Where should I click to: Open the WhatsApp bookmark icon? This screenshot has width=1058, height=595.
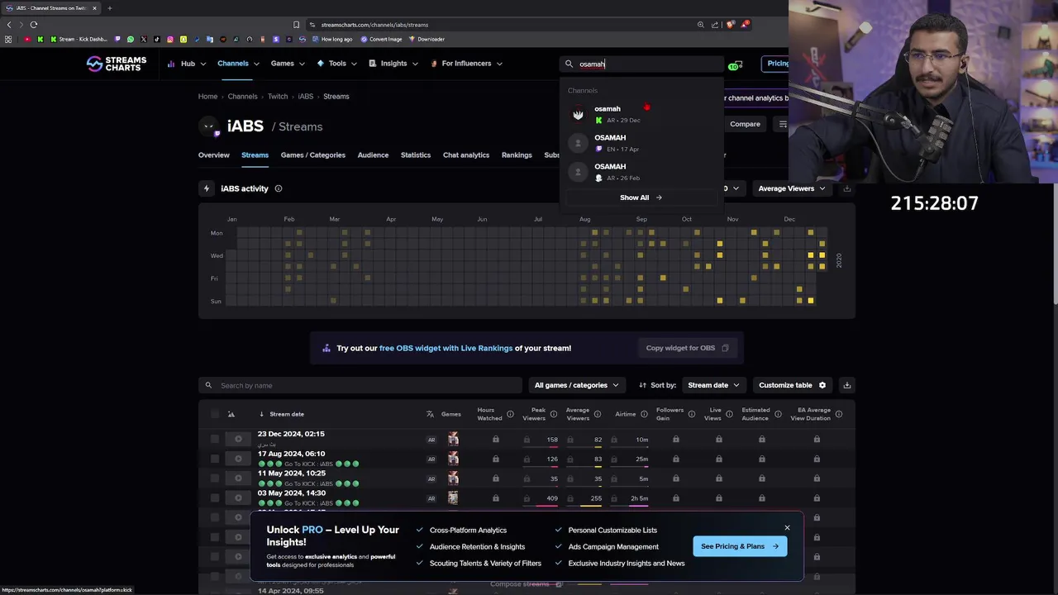pyautogui.click(x=131, y=39)
